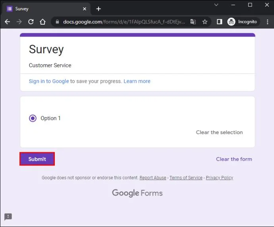Viewport: 274px width, 227px height.
Task: Bookmark this page with the star icon
Action: [x=205, y=22]
